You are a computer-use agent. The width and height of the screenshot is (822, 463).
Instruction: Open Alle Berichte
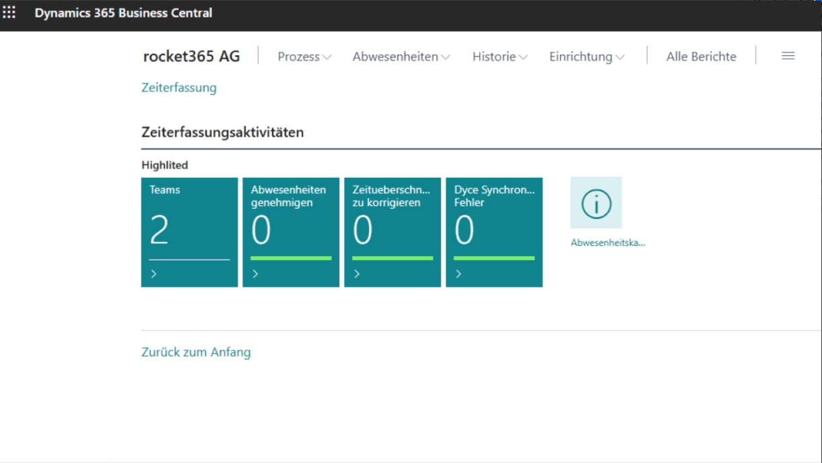701,57
